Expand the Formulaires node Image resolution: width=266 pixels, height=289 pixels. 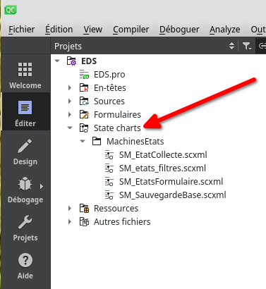click(x=70, y=115)
